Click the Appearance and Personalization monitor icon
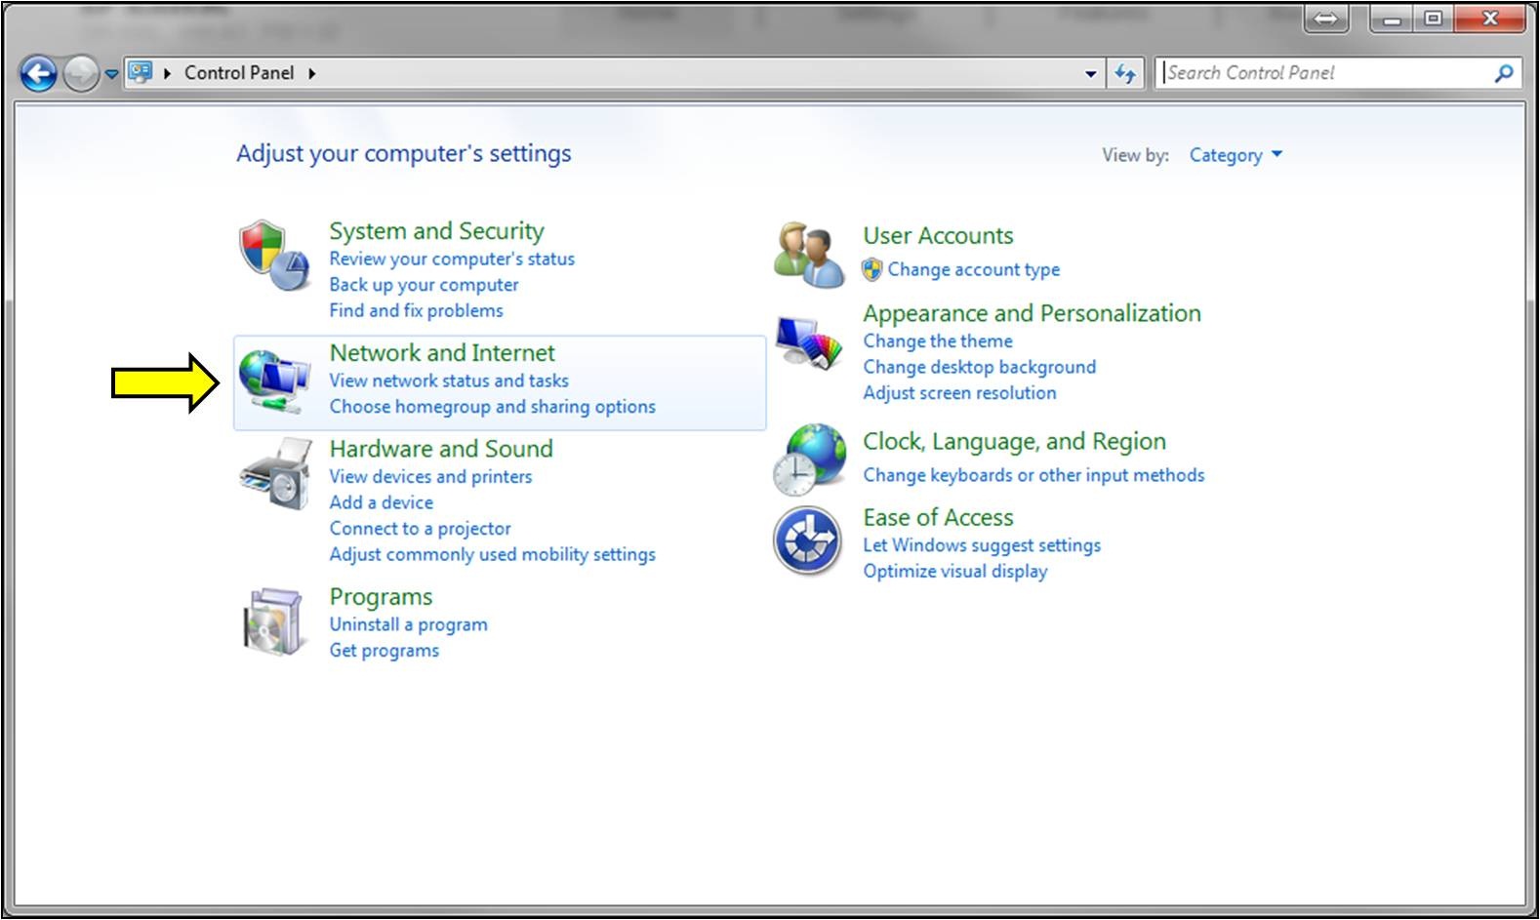1540x920 pixels. (x=809, y=343)
